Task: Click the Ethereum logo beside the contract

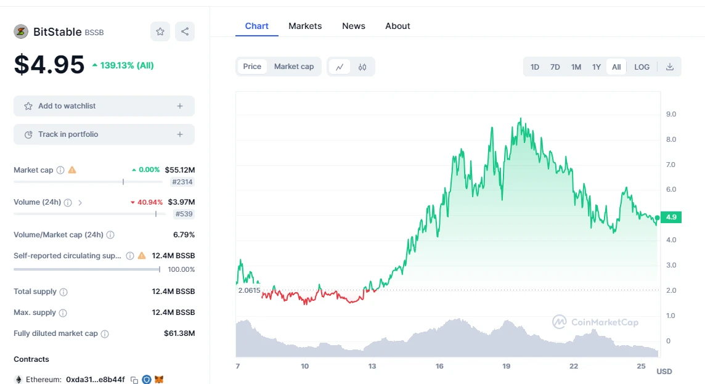Action: [x=18, y=379]
